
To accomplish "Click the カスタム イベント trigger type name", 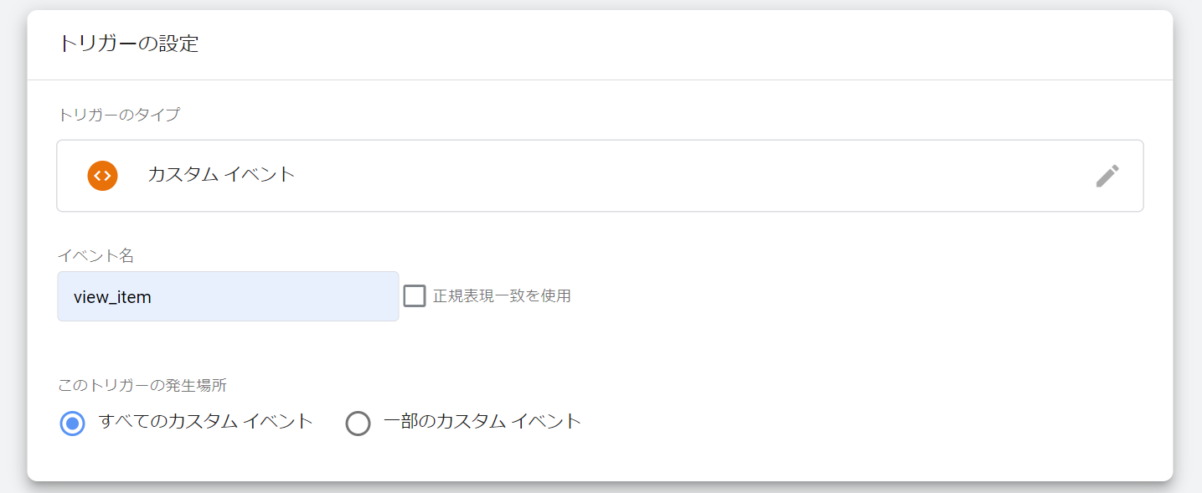I will pos(221,175).
